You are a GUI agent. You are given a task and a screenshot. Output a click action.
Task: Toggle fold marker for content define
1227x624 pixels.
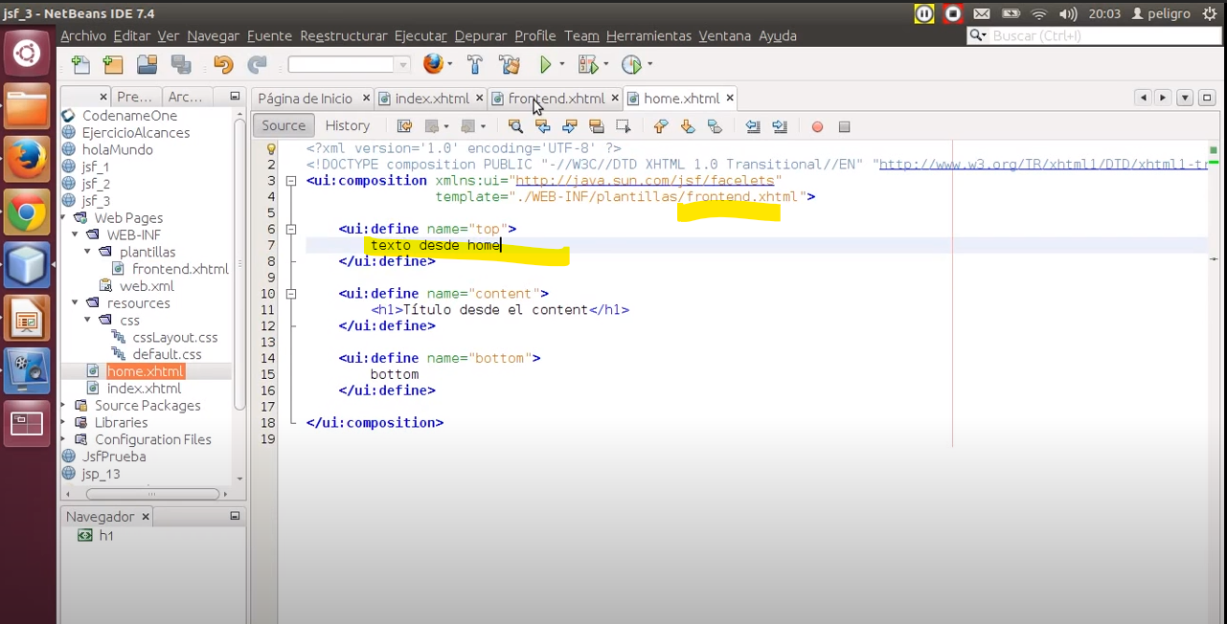291,293
